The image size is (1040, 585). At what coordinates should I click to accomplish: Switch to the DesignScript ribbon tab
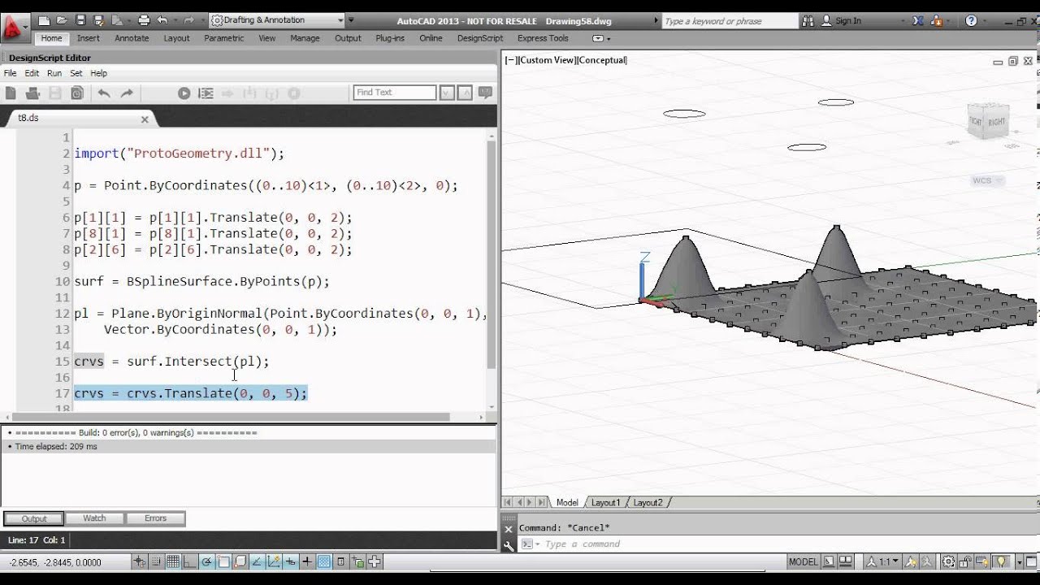click(x=480, y=38)
